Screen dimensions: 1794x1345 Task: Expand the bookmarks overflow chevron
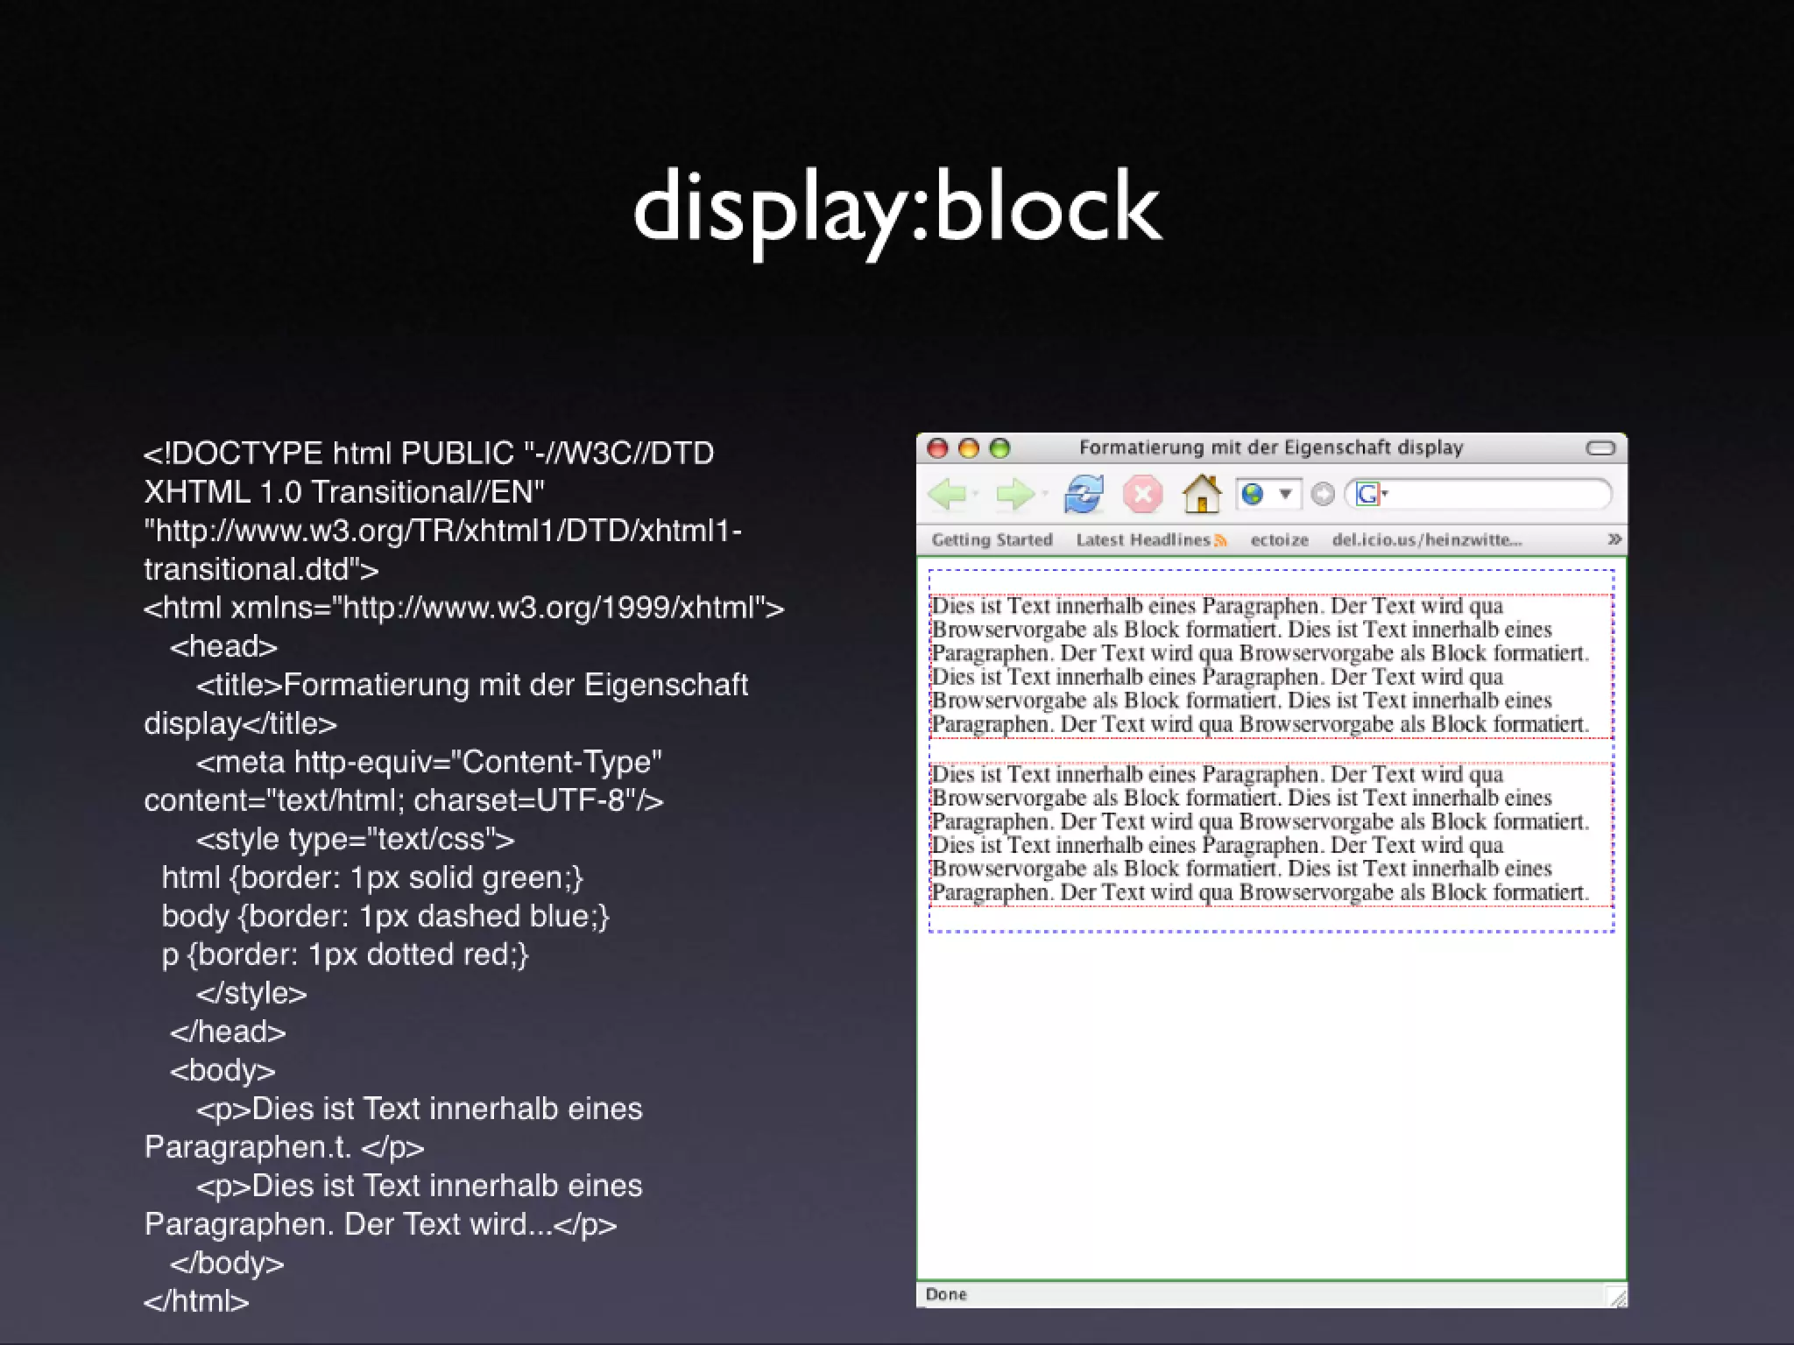(1614, 539)
